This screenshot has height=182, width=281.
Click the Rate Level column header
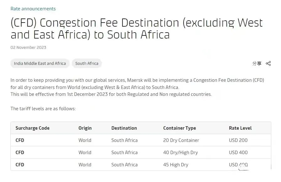[240, 128]
